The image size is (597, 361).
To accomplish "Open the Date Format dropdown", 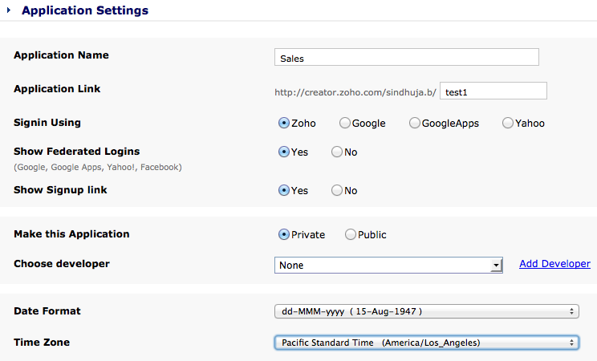I will [x=426, y=311].
